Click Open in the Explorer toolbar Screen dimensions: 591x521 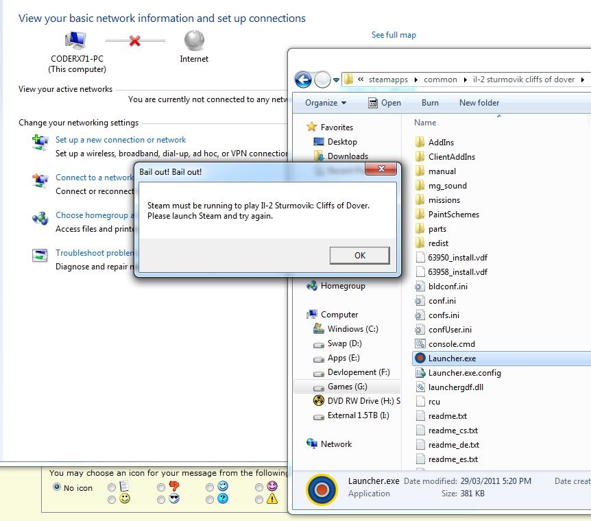[385, 103]
